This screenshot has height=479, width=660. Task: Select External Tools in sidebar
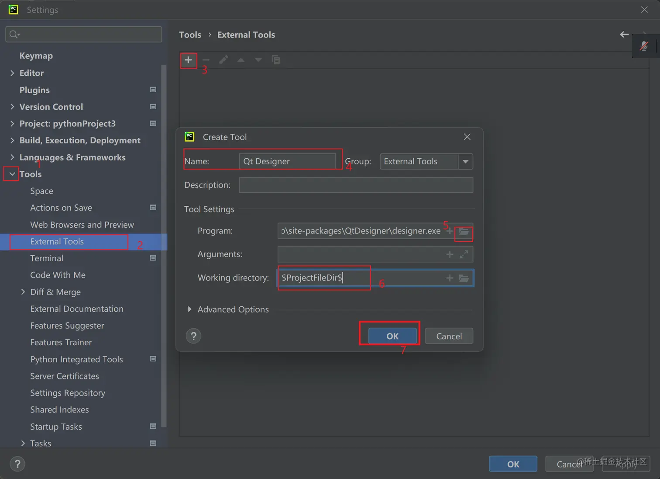click(x=57, y=242)
